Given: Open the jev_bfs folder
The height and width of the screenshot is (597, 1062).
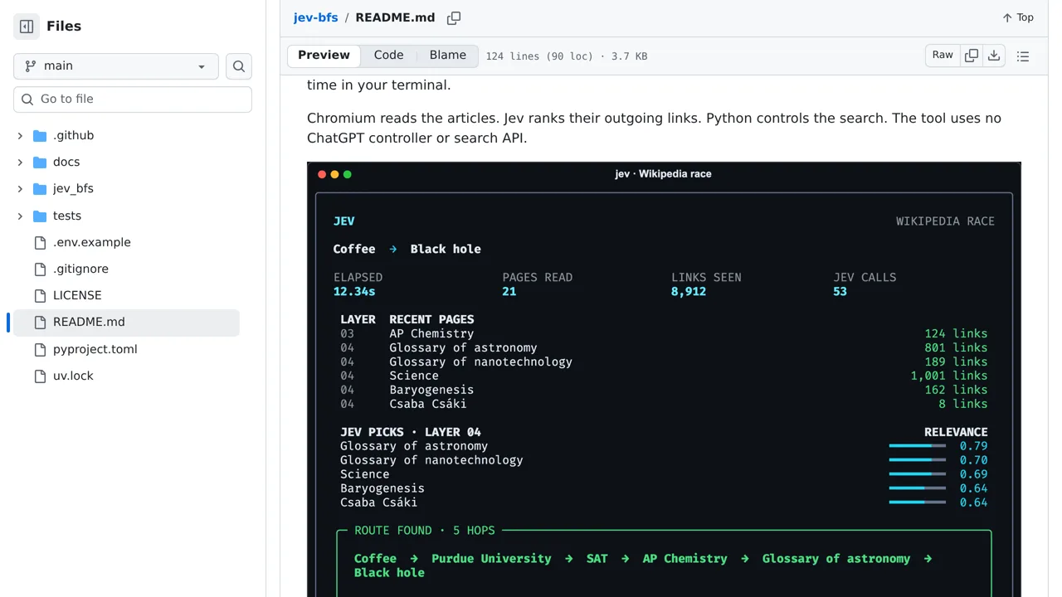Looking at the screenshot, I should point(73,188).
